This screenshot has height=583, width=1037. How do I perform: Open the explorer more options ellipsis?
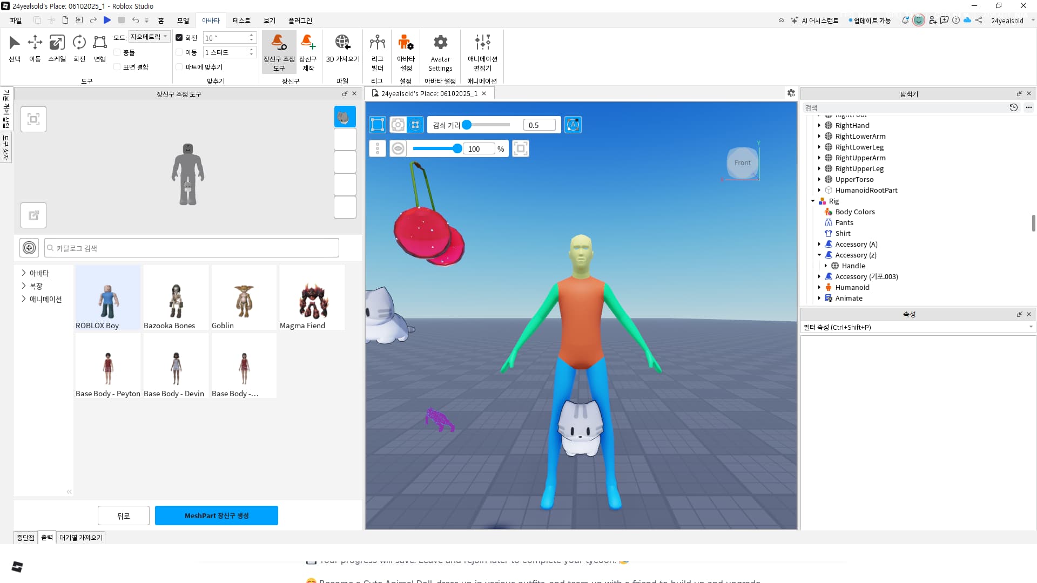click(x=1029, y=107)
